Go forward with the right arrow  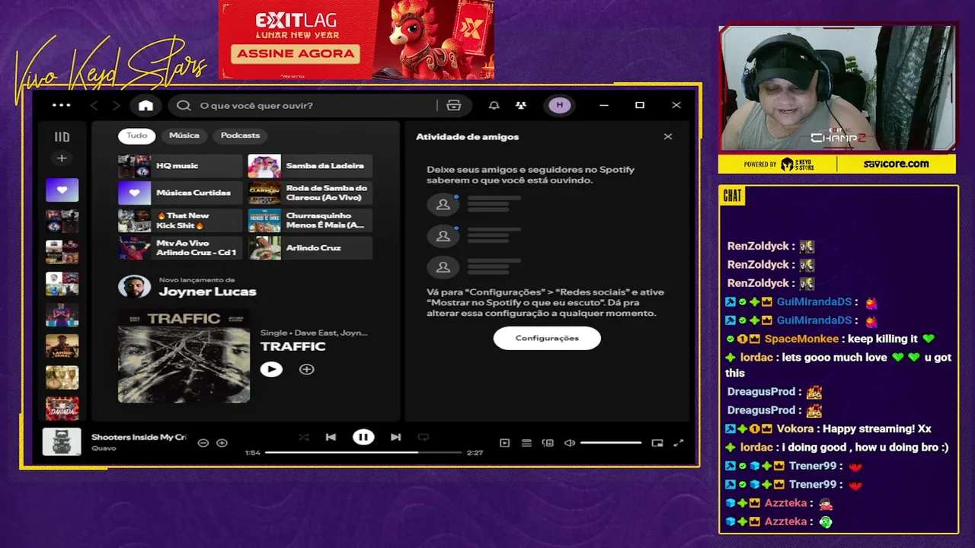[x=116, y=106]
